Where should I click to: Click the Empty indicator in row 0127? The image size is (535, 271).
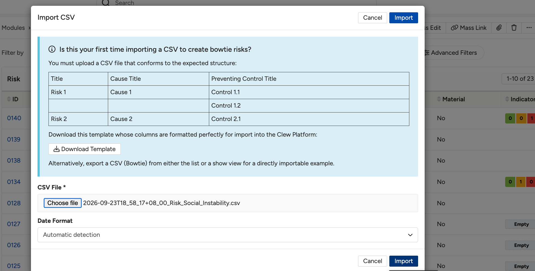[520, 224]
